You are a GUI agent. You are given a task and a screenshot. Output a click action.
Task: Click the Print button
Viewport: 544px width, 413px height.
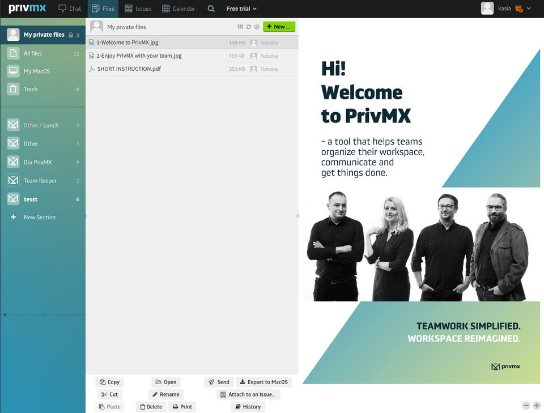[x=182, y=407]
